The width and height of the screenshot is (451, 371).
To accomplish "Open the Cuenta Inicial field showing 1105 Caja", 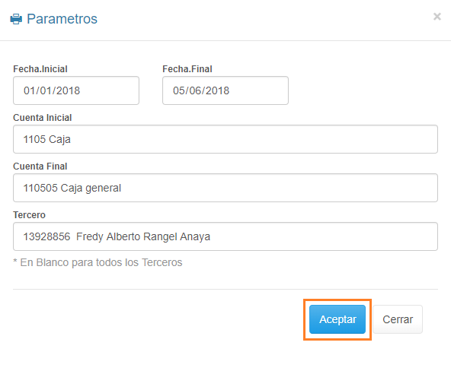I will [225, 139].
